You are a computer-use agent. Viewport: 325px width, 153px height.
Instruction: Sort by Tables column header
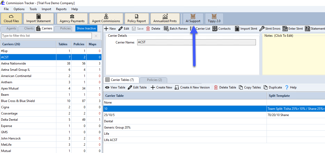pyautogui.click(x=64, y=44)
